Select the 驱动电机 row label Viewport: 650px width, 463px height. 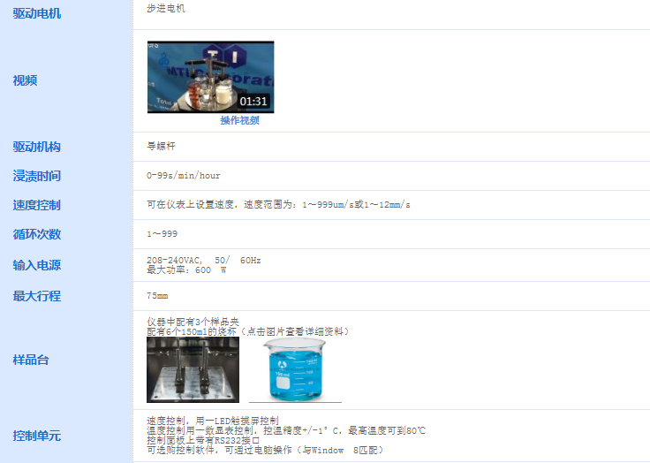click(37, 13)
